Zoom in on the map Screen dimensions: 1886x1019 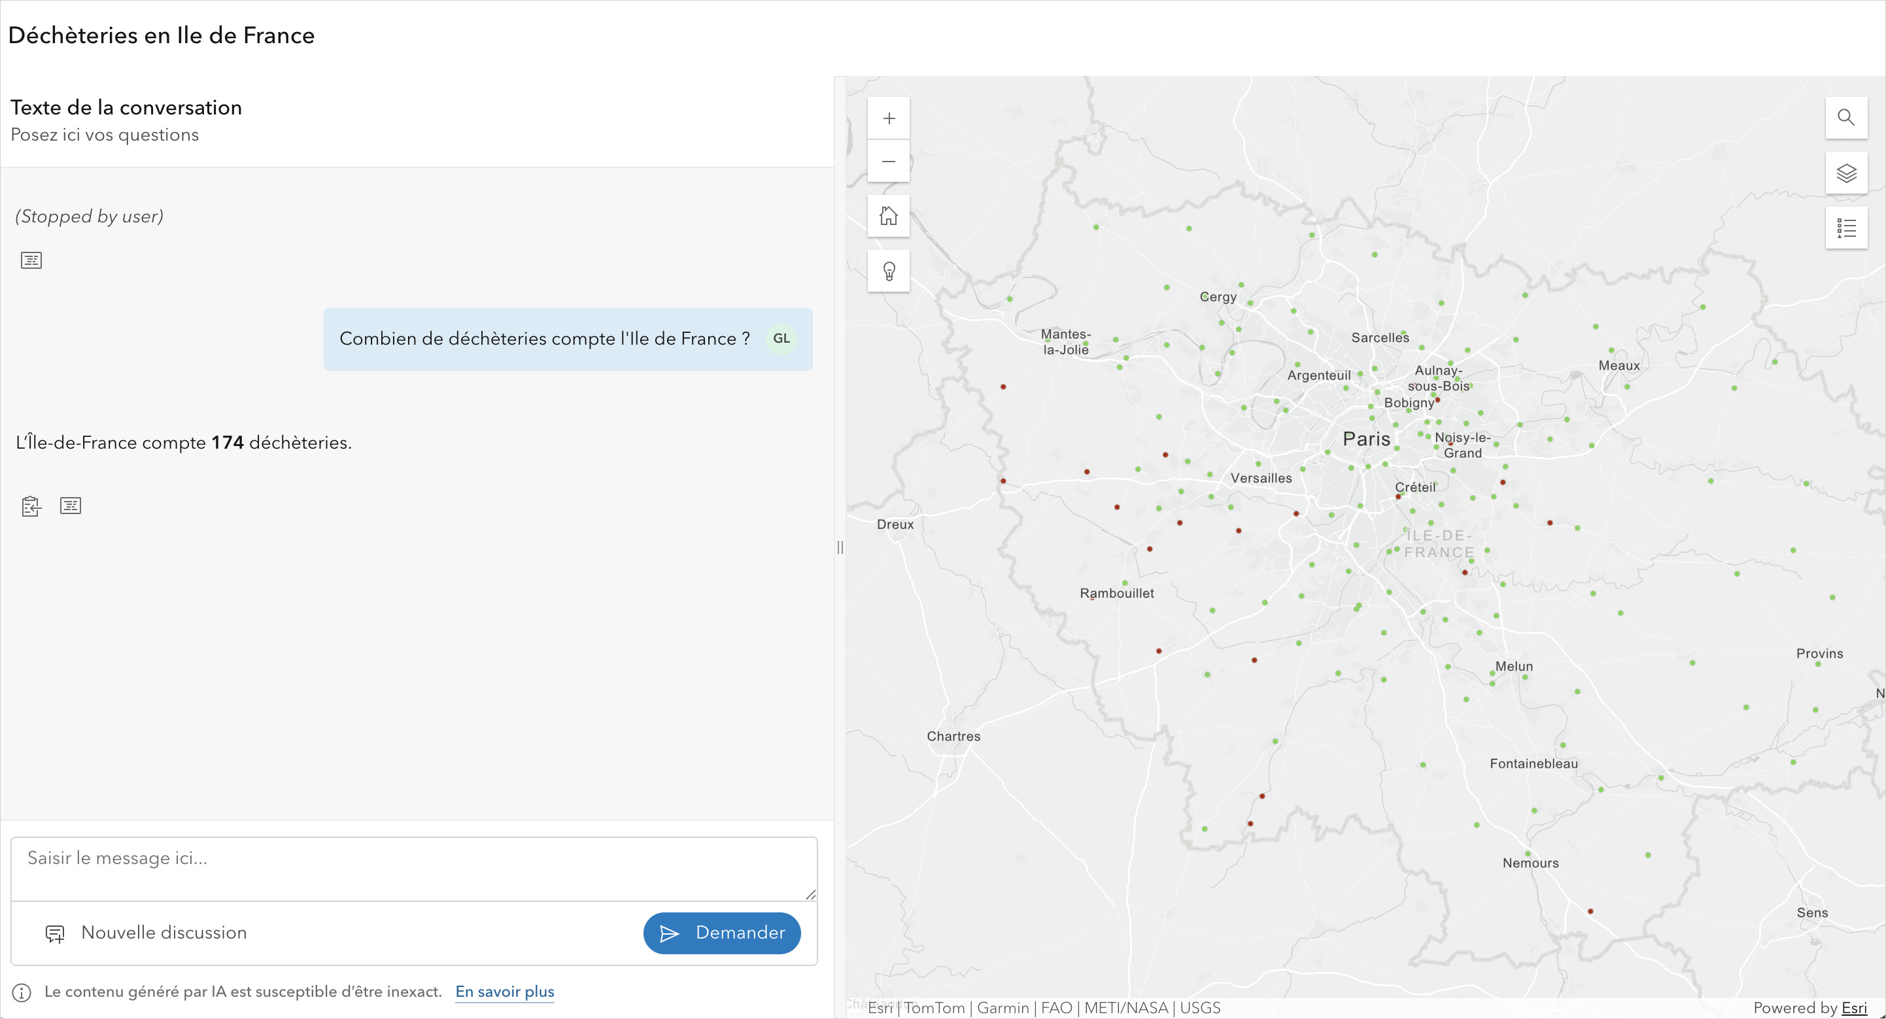tap(888, 118)
